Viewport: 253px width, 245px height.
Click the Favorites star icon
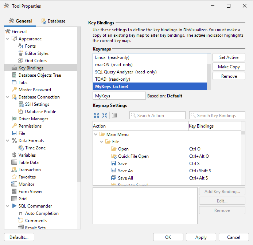pyautogui.click(x=14, y=177)
